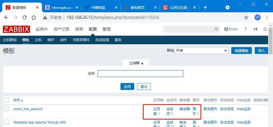
Task: Switch to the 山河已无恙 browser tab
Action: point(179,7)
